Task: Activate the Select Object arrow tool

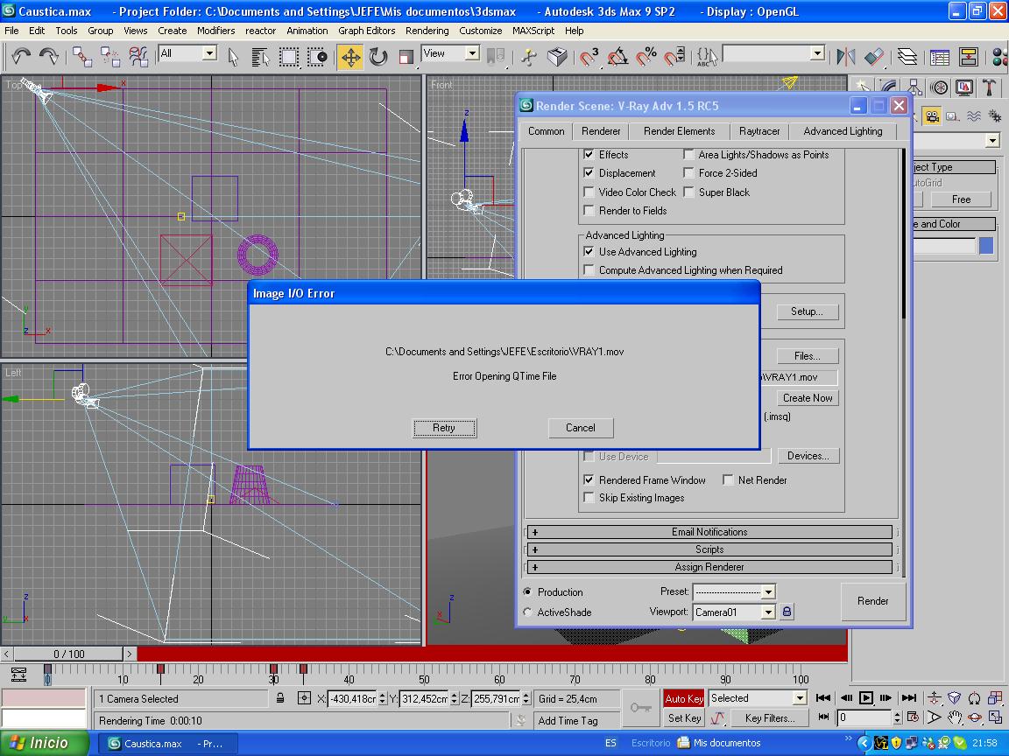Action: [x=233, y=57]
